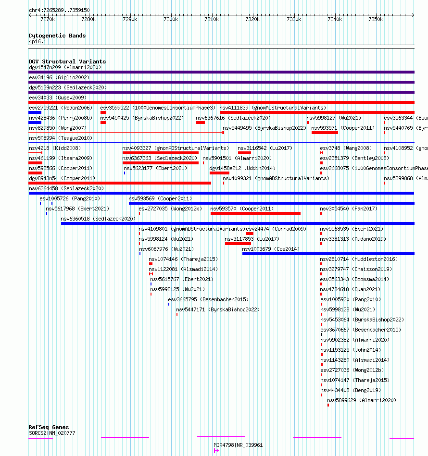The width and height of the screenshot is (428, 456).
Task: Open nsv5447171 (ByrskaBishop2022) entry
Action: [218, 310]
